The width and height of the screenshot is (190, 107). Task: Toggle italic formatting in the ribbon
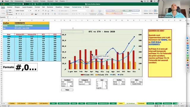tap(19, 14)
